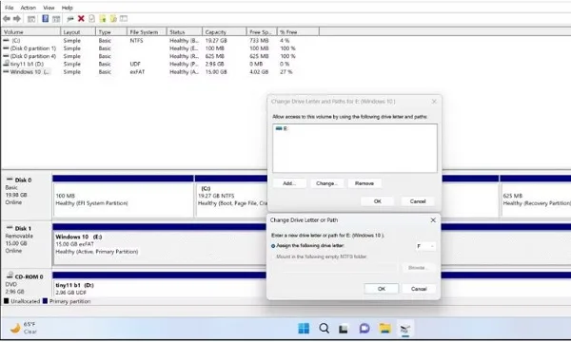Viewport: 571px width, 342px height.
Task: Open the View menu
Action: pyautogui.click(x=49, y=8)
